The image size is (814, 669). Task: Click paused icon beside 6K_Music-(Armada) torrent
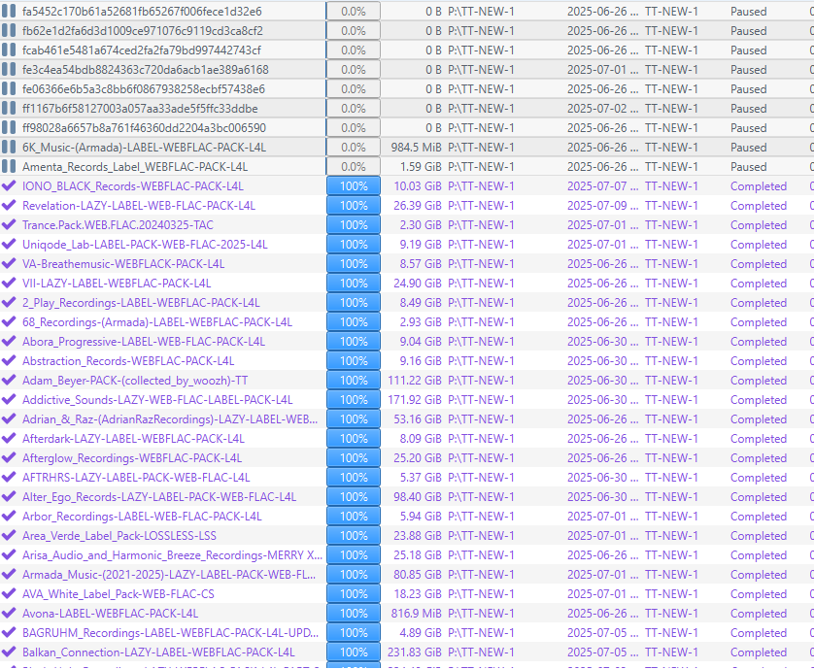point(9,148)
